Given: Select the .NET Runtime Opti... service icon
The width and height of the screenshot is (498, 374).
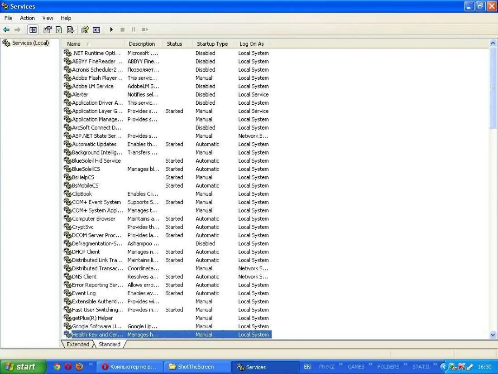Looking at the screenshot, I should point(67,53).
